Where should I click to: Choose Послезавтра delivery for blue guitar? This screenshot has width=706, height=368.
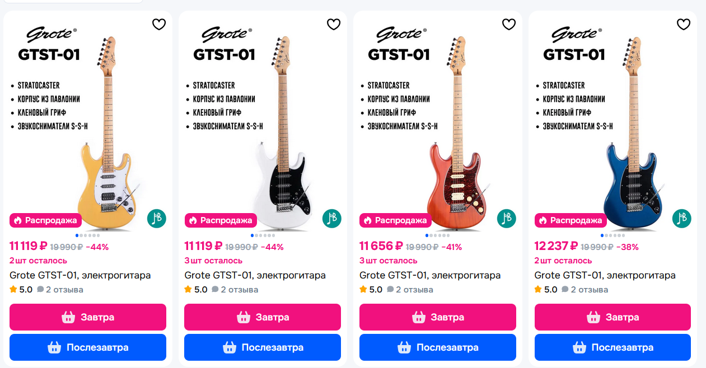pyautogui.click(x=613, y=347)
